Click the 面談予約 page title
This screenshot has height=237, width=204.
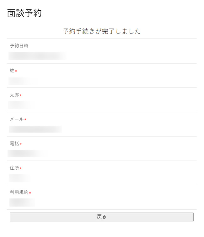pos(24,13)
